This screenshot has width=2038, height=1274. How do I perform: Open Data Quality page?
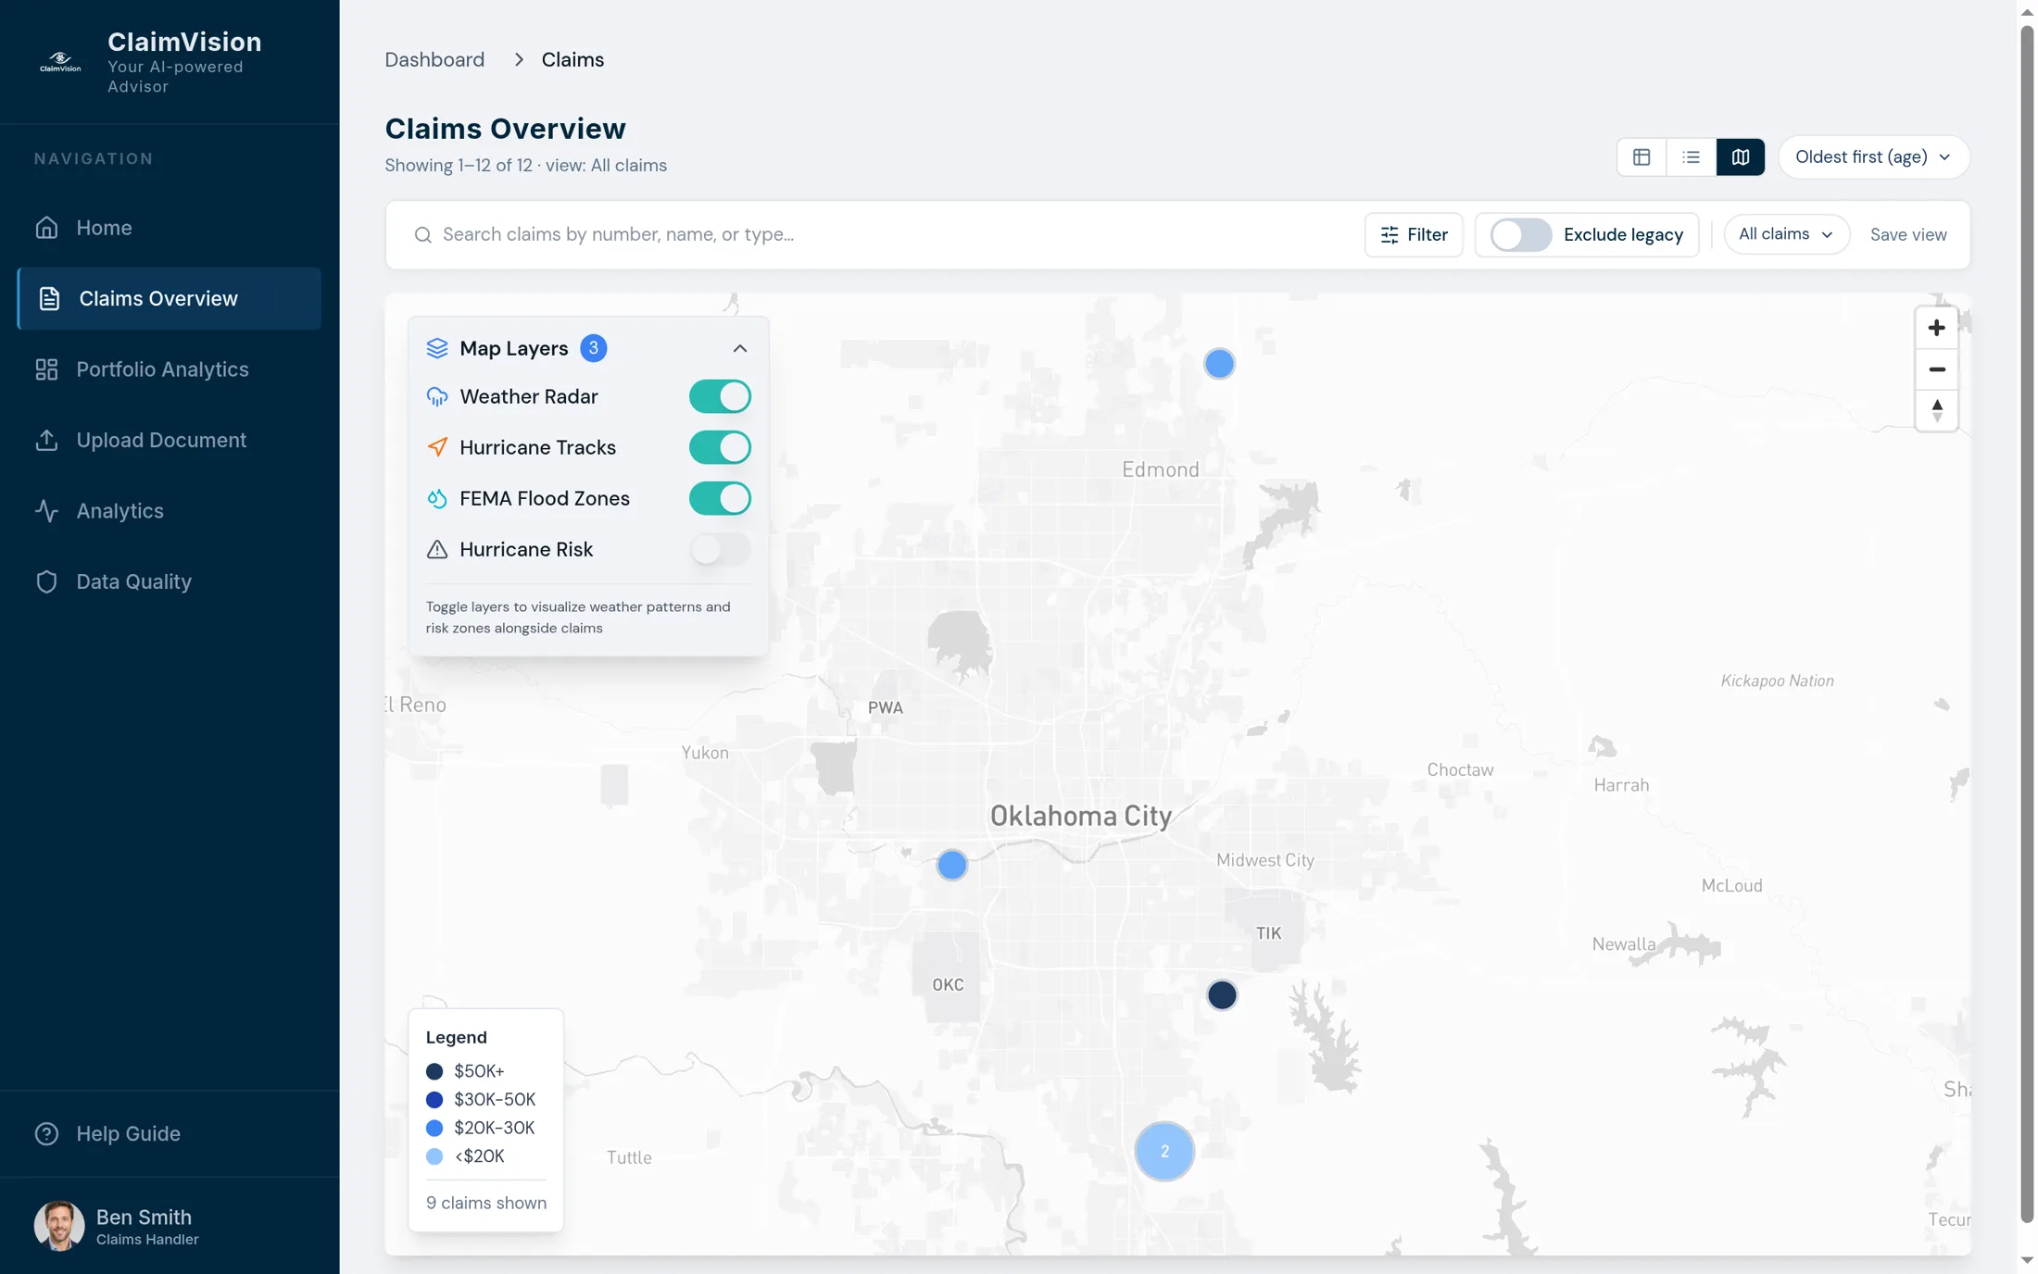click(x=169, y=581)
